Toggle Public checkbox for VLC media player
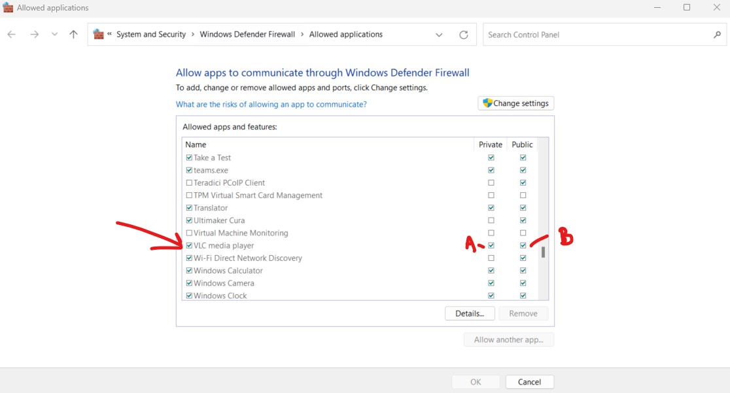The image size is (730, 393). [523, 245]
